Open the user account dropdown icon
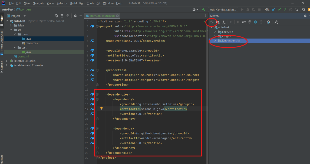The width and height of the screenshot is (310, 164). pyautogui.click(x=195, y=9)
